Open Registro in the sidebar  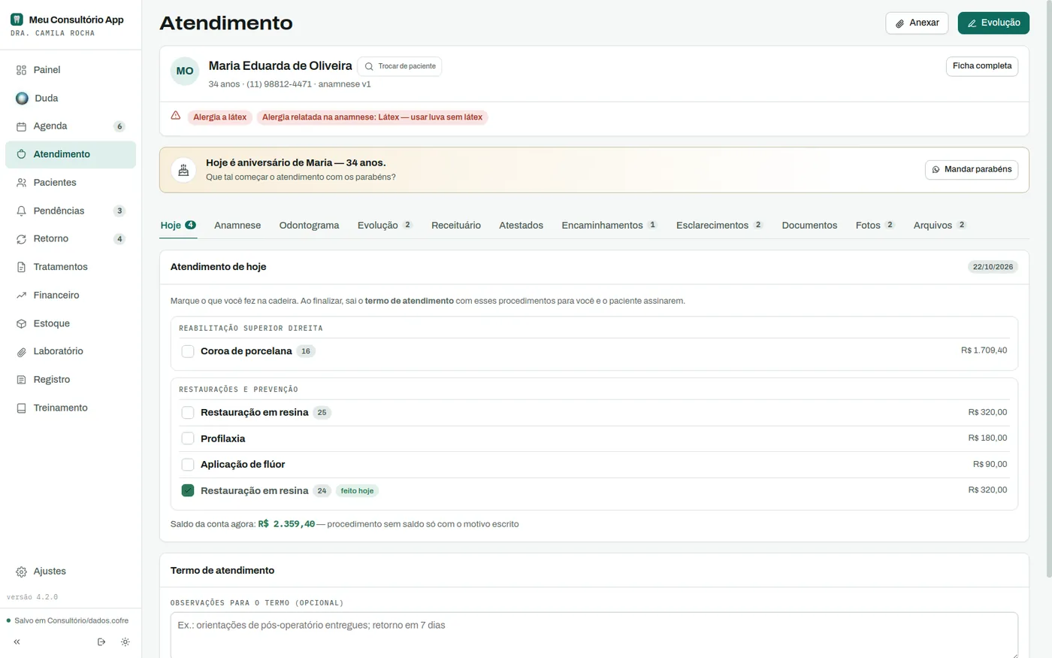click(x=71, y=380)
